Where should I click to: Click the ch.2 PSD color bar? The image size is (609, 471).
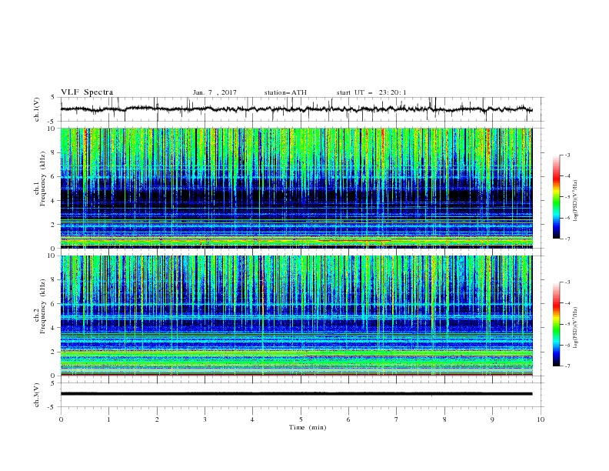click(556, 324)
